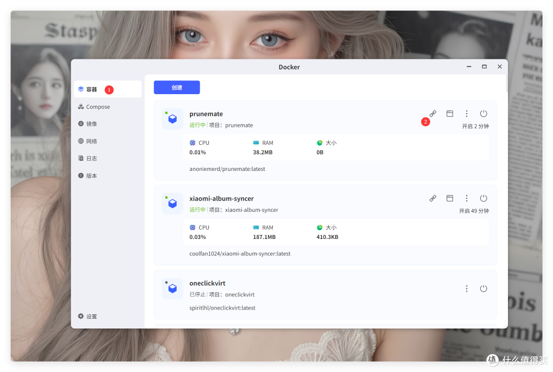Click the CPU value 0.01%
Image resolution: width=553 pixels, height=372 pixels.
(198, 152)
